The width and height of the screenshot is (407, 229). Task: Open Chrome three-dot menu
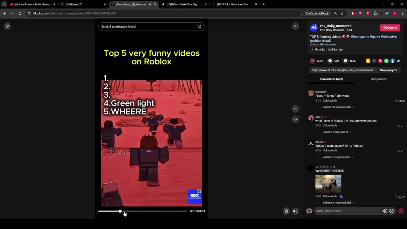(402, 13)
